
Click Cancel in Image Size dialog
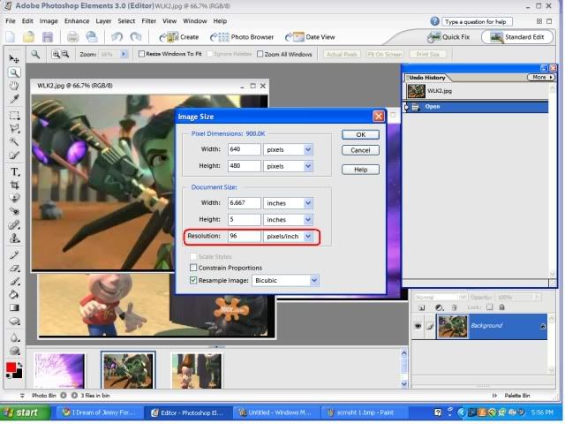(360, 150)
